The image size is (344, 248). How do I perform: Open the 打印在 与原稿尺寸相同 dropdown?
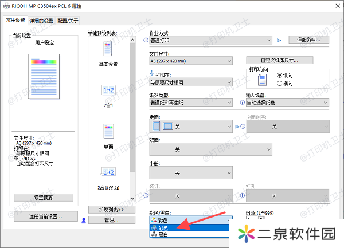(191, 82)
